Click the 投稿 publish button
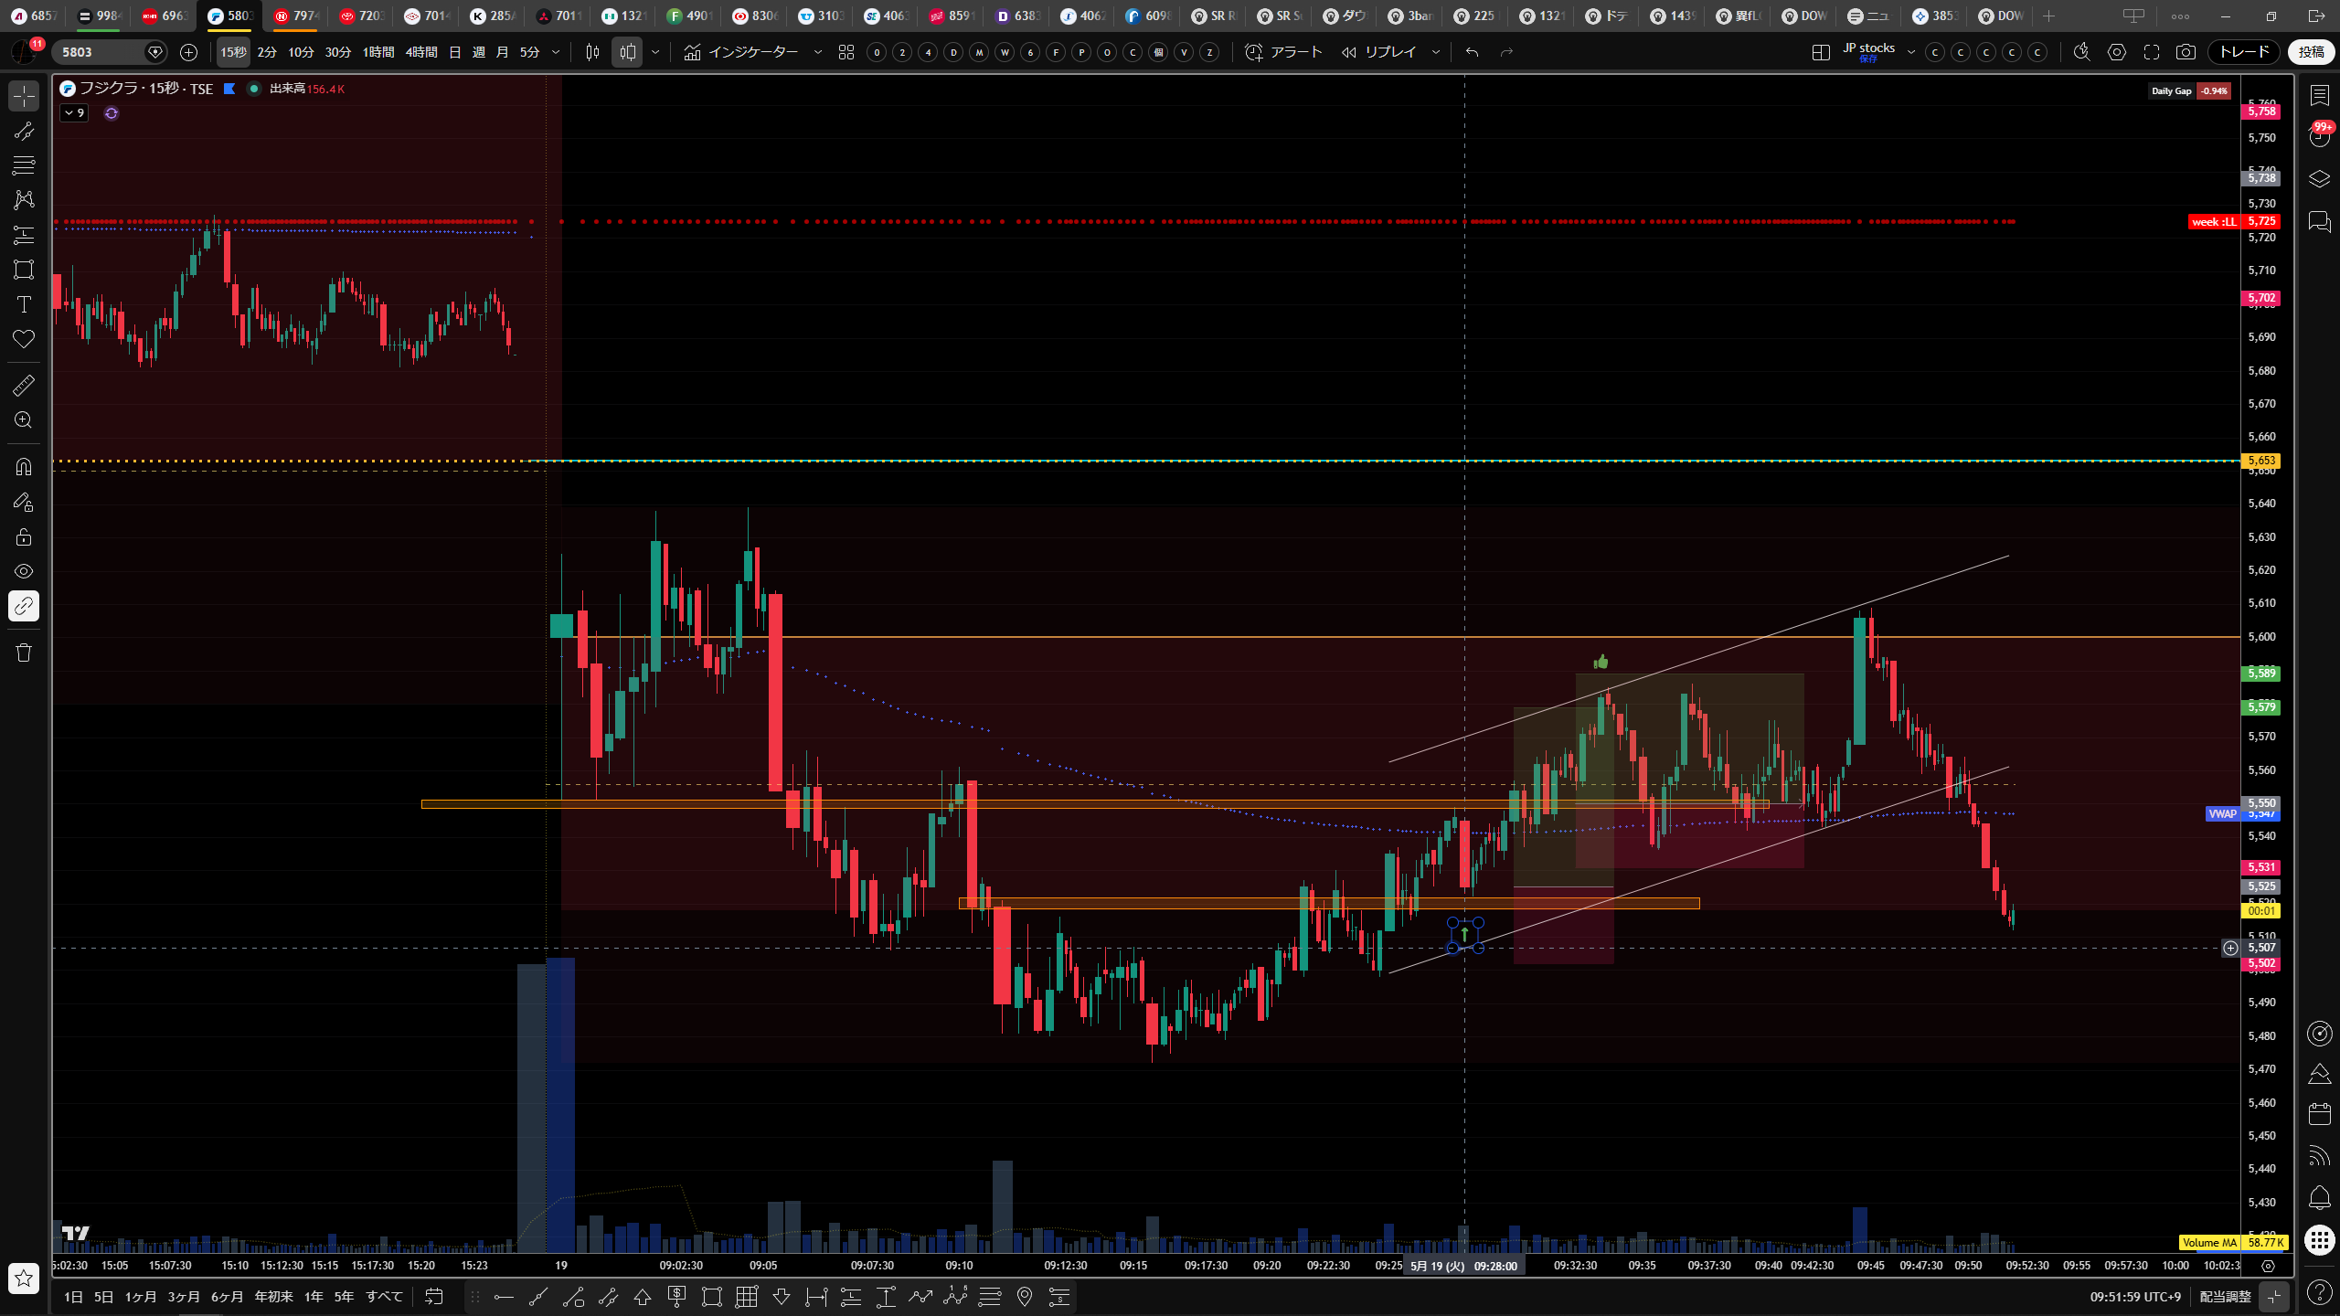Image resolution: width=2340 pixels, height=1316 pixels. coord(2311,52)
